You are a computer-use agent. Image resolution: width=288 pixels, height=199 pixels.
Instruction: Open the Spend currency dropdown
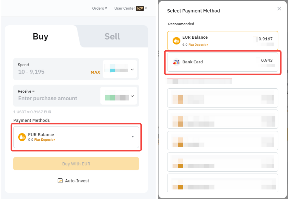[120, 69]
